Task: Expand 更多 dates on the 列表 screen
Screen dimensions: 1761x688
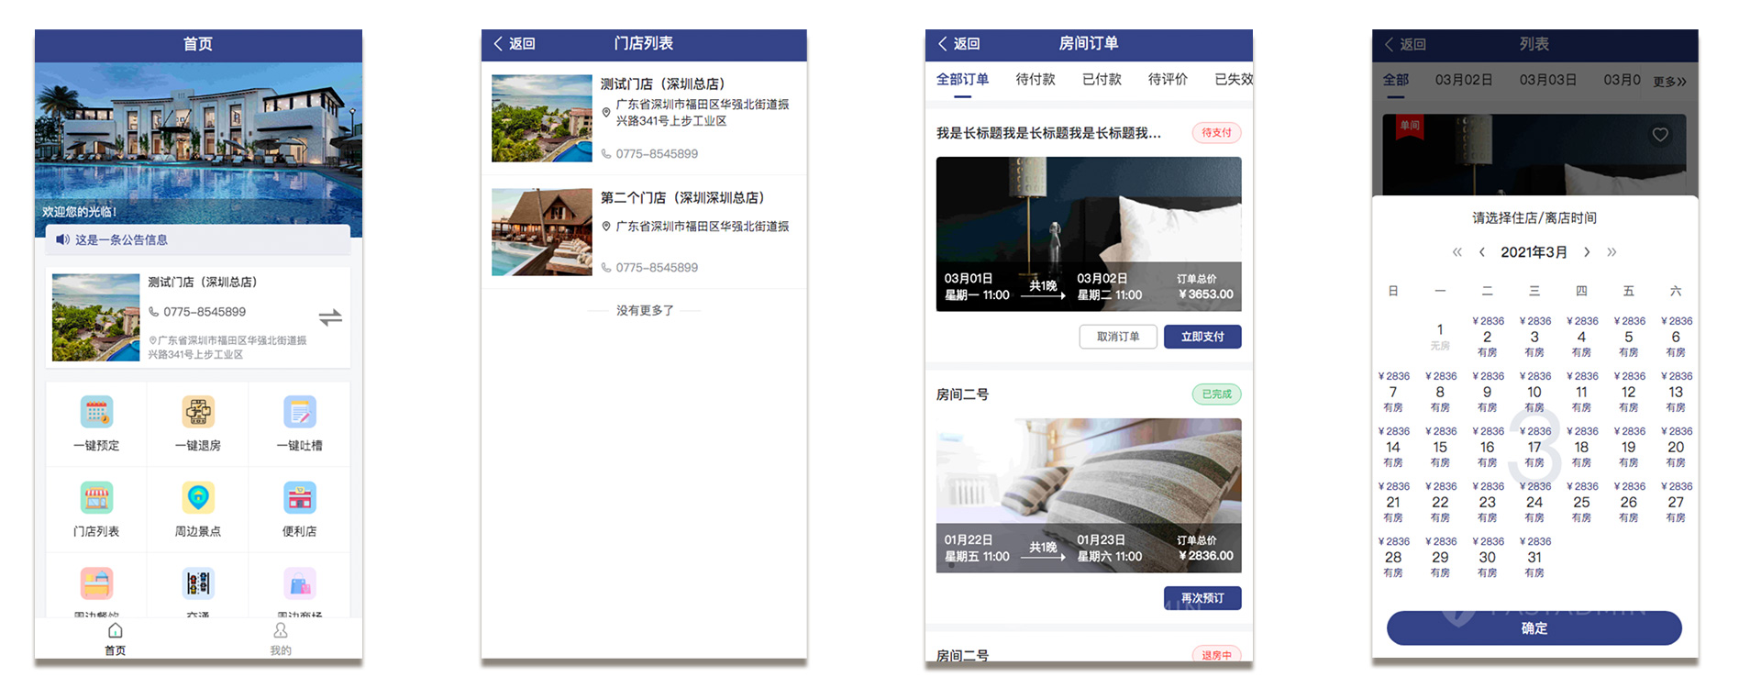Action: coord(1669,82)
